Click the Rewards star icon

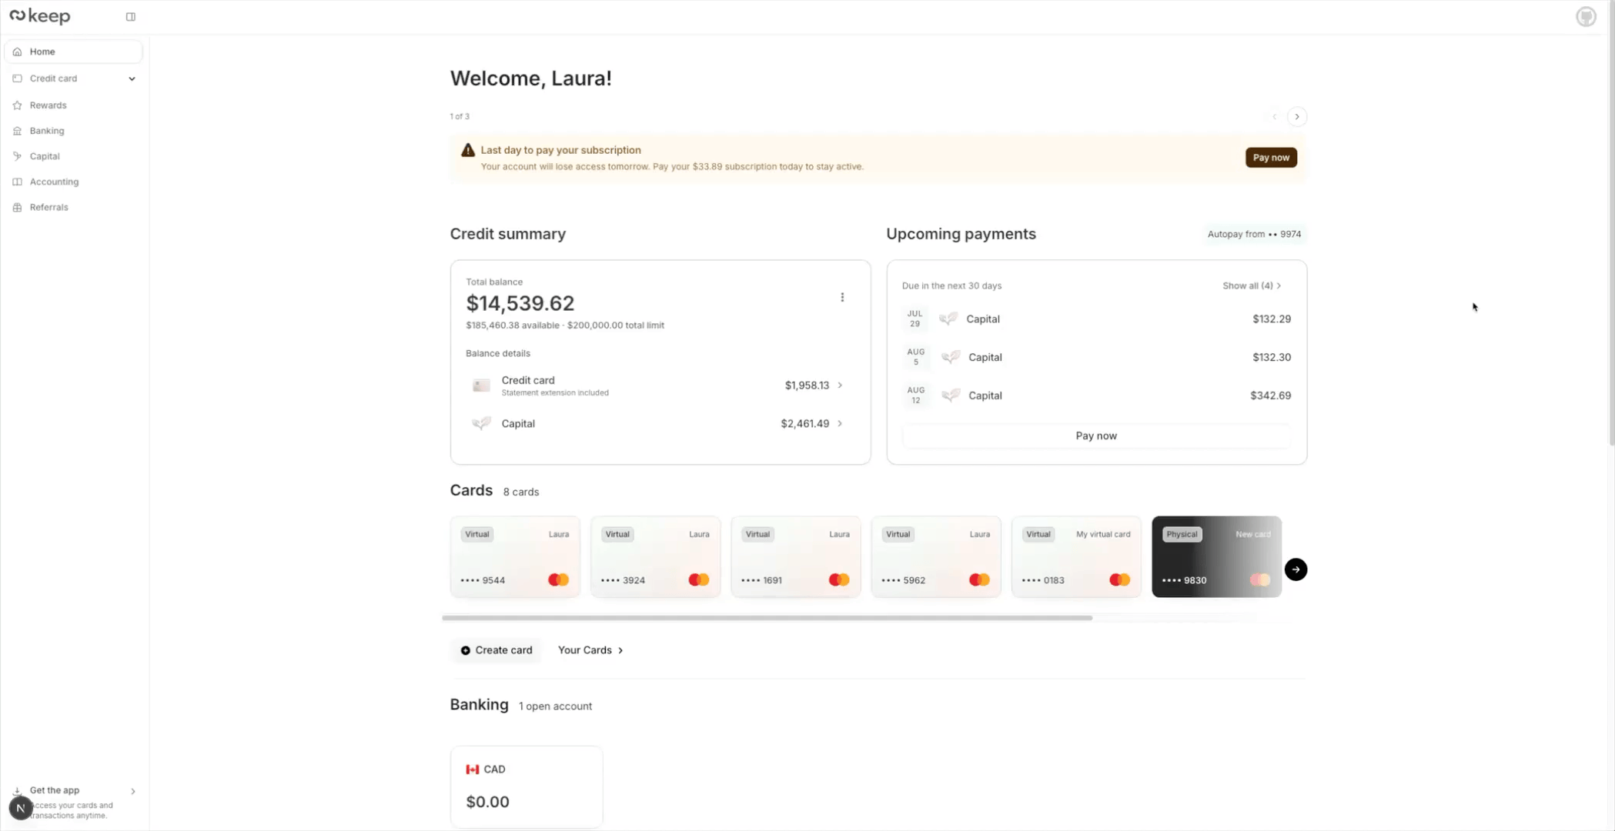click(x=17, y=105)
